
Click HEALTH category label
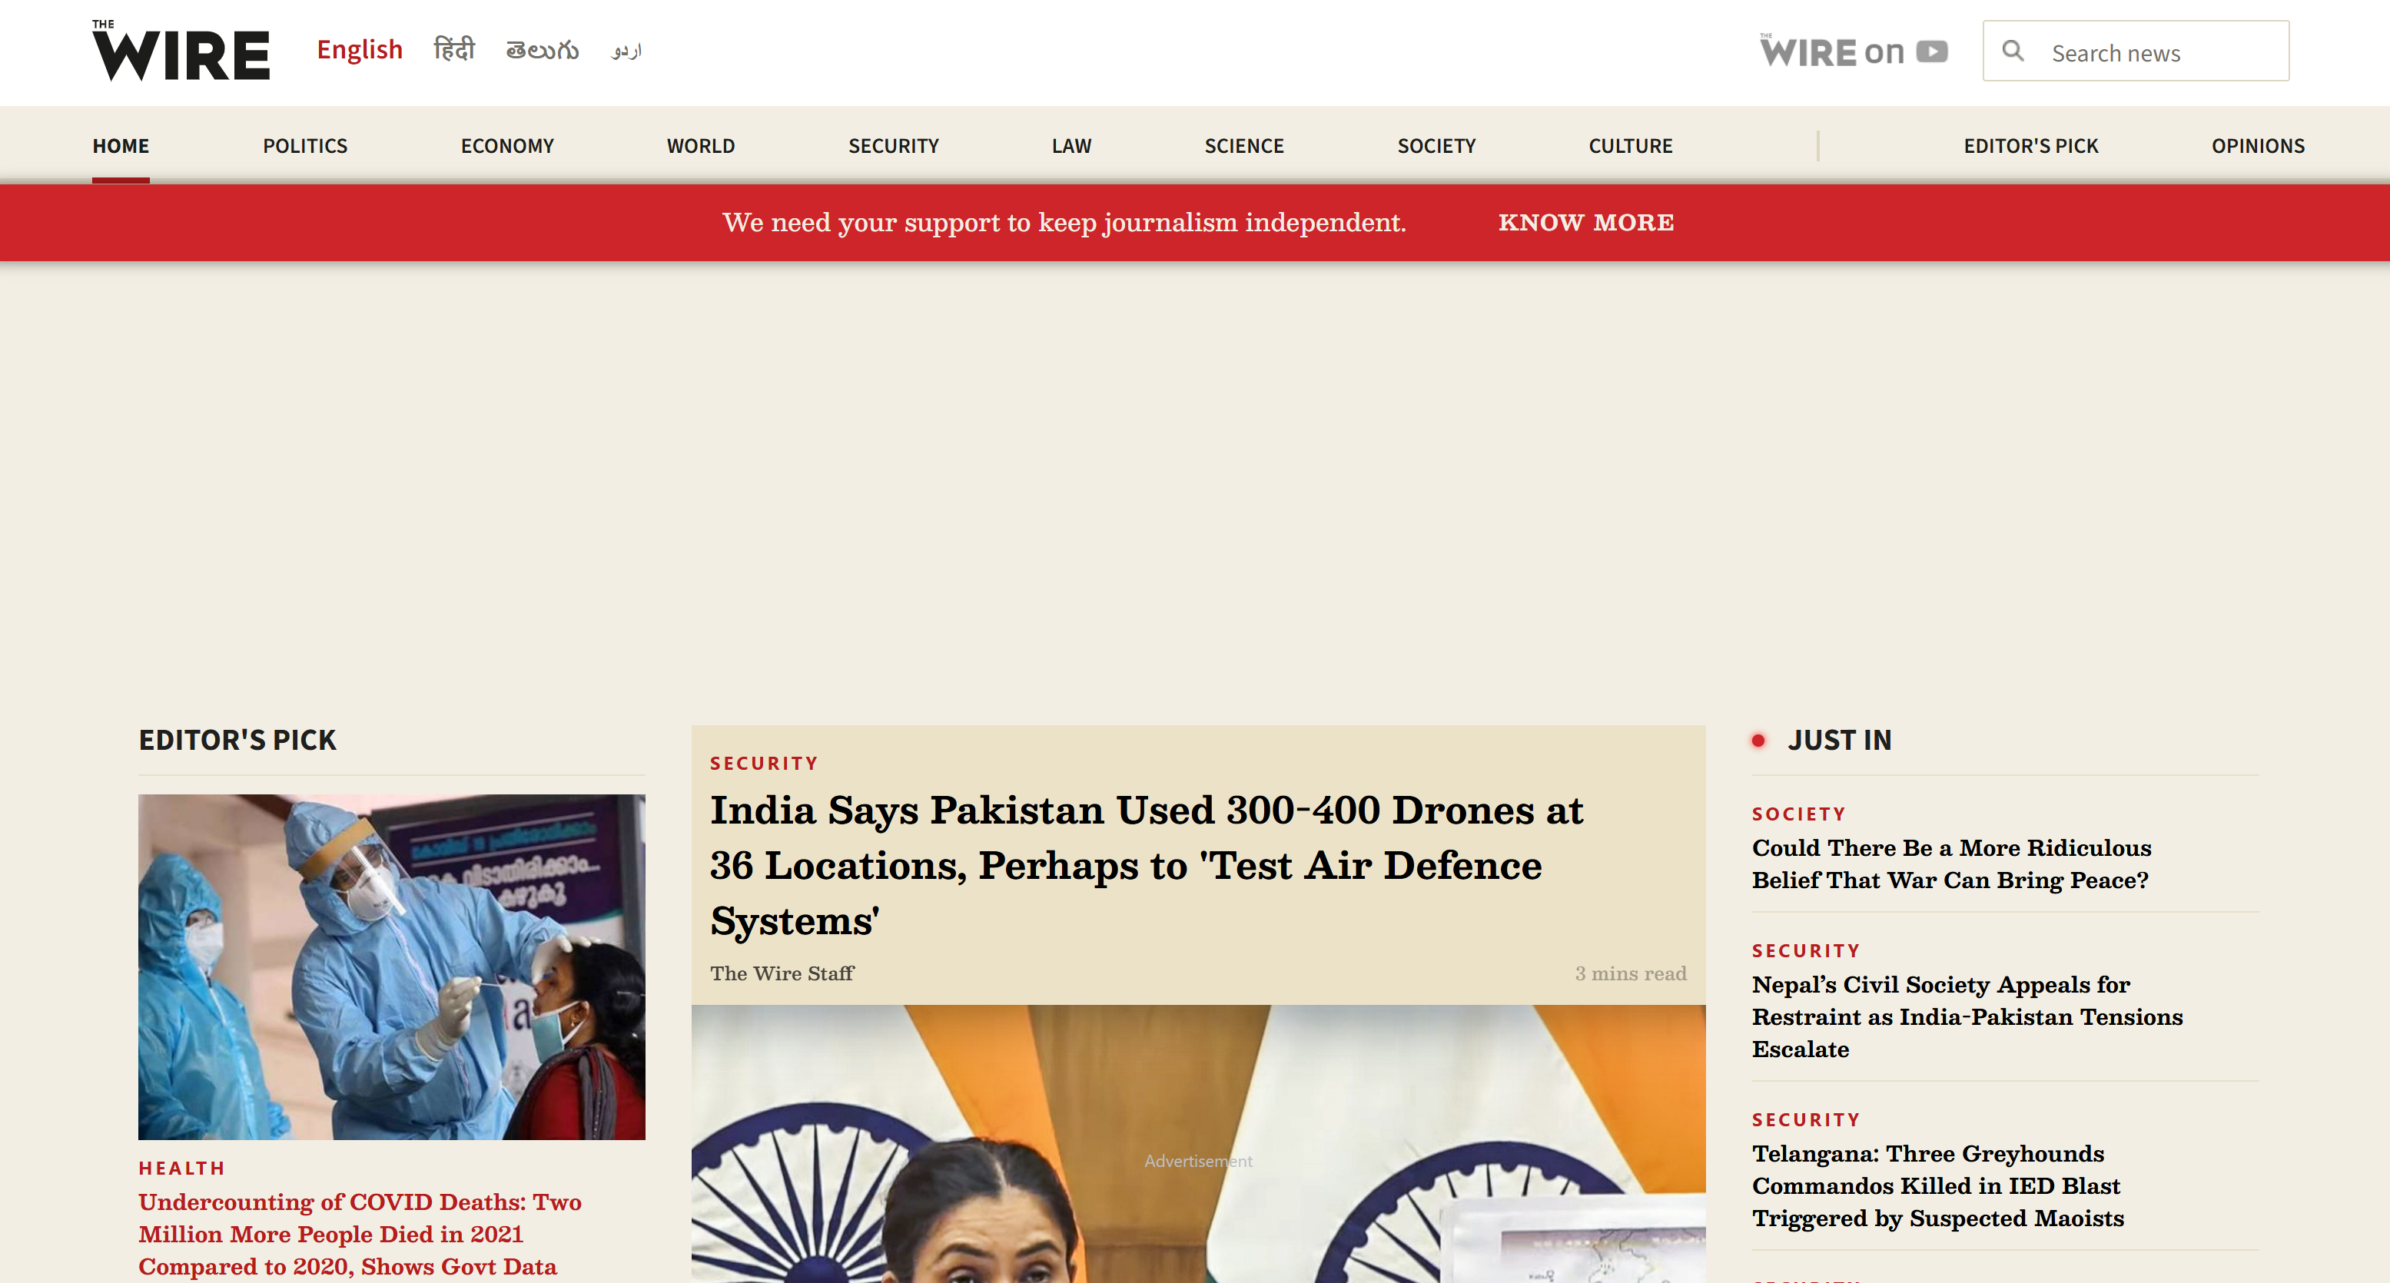[x=182, y=1168]
